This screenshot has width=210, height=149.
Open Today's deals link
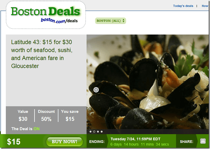tap(183, 6)
